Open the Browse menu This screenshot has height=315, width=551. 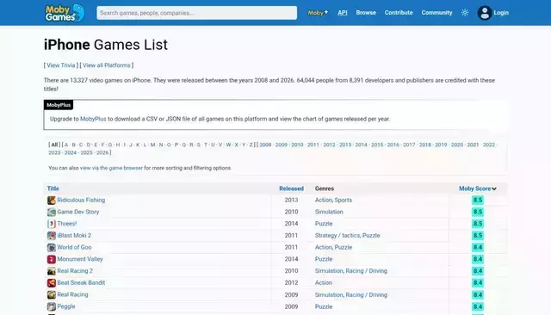366,13
